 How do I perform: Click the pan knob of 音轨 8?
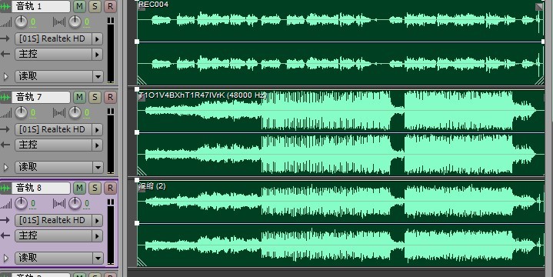tap(75, 203)
